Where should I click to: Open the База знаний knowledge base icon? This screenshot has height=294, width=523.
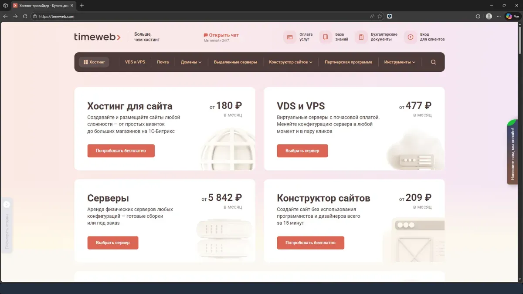[x=326, y=37]
